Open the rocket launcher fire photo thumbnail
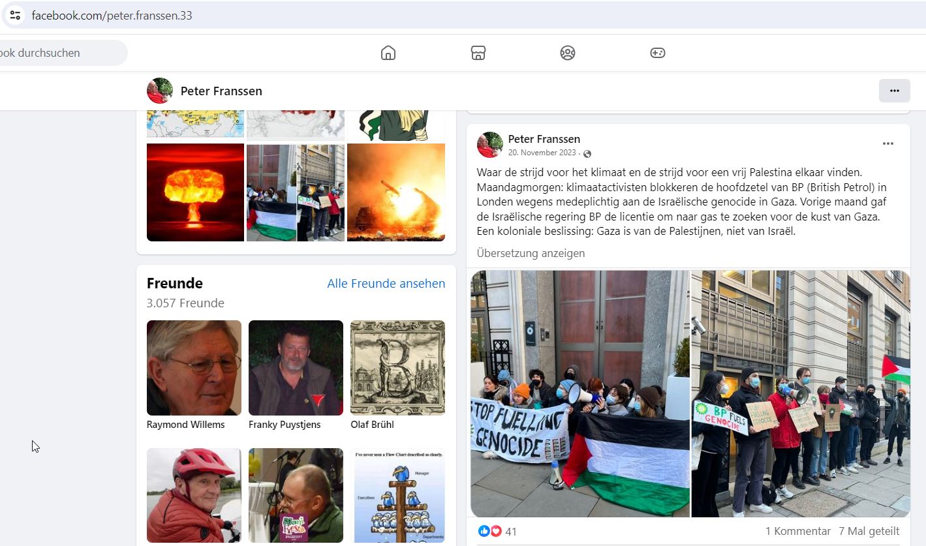Screen dimensions: 926x546 [396, 192]
